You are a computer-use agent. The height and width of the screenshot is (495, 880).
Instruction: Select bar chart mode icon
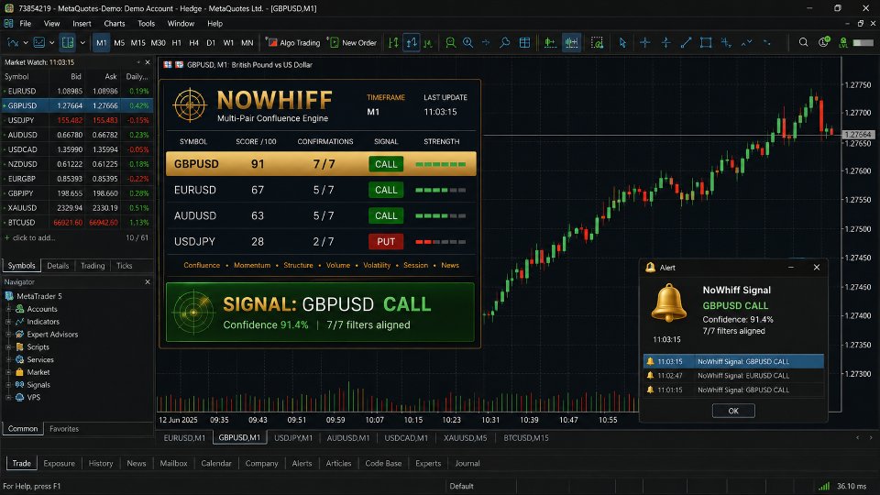(x=393, y=43)
